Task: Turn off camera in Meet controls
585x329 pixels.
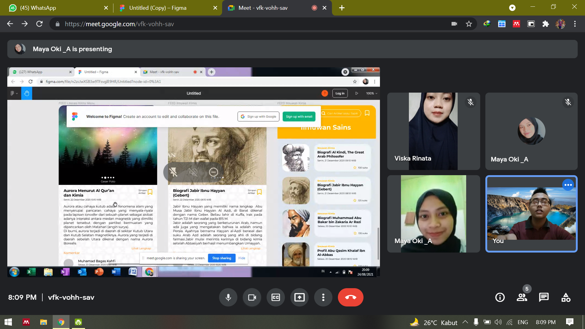Action: (252, 297)
